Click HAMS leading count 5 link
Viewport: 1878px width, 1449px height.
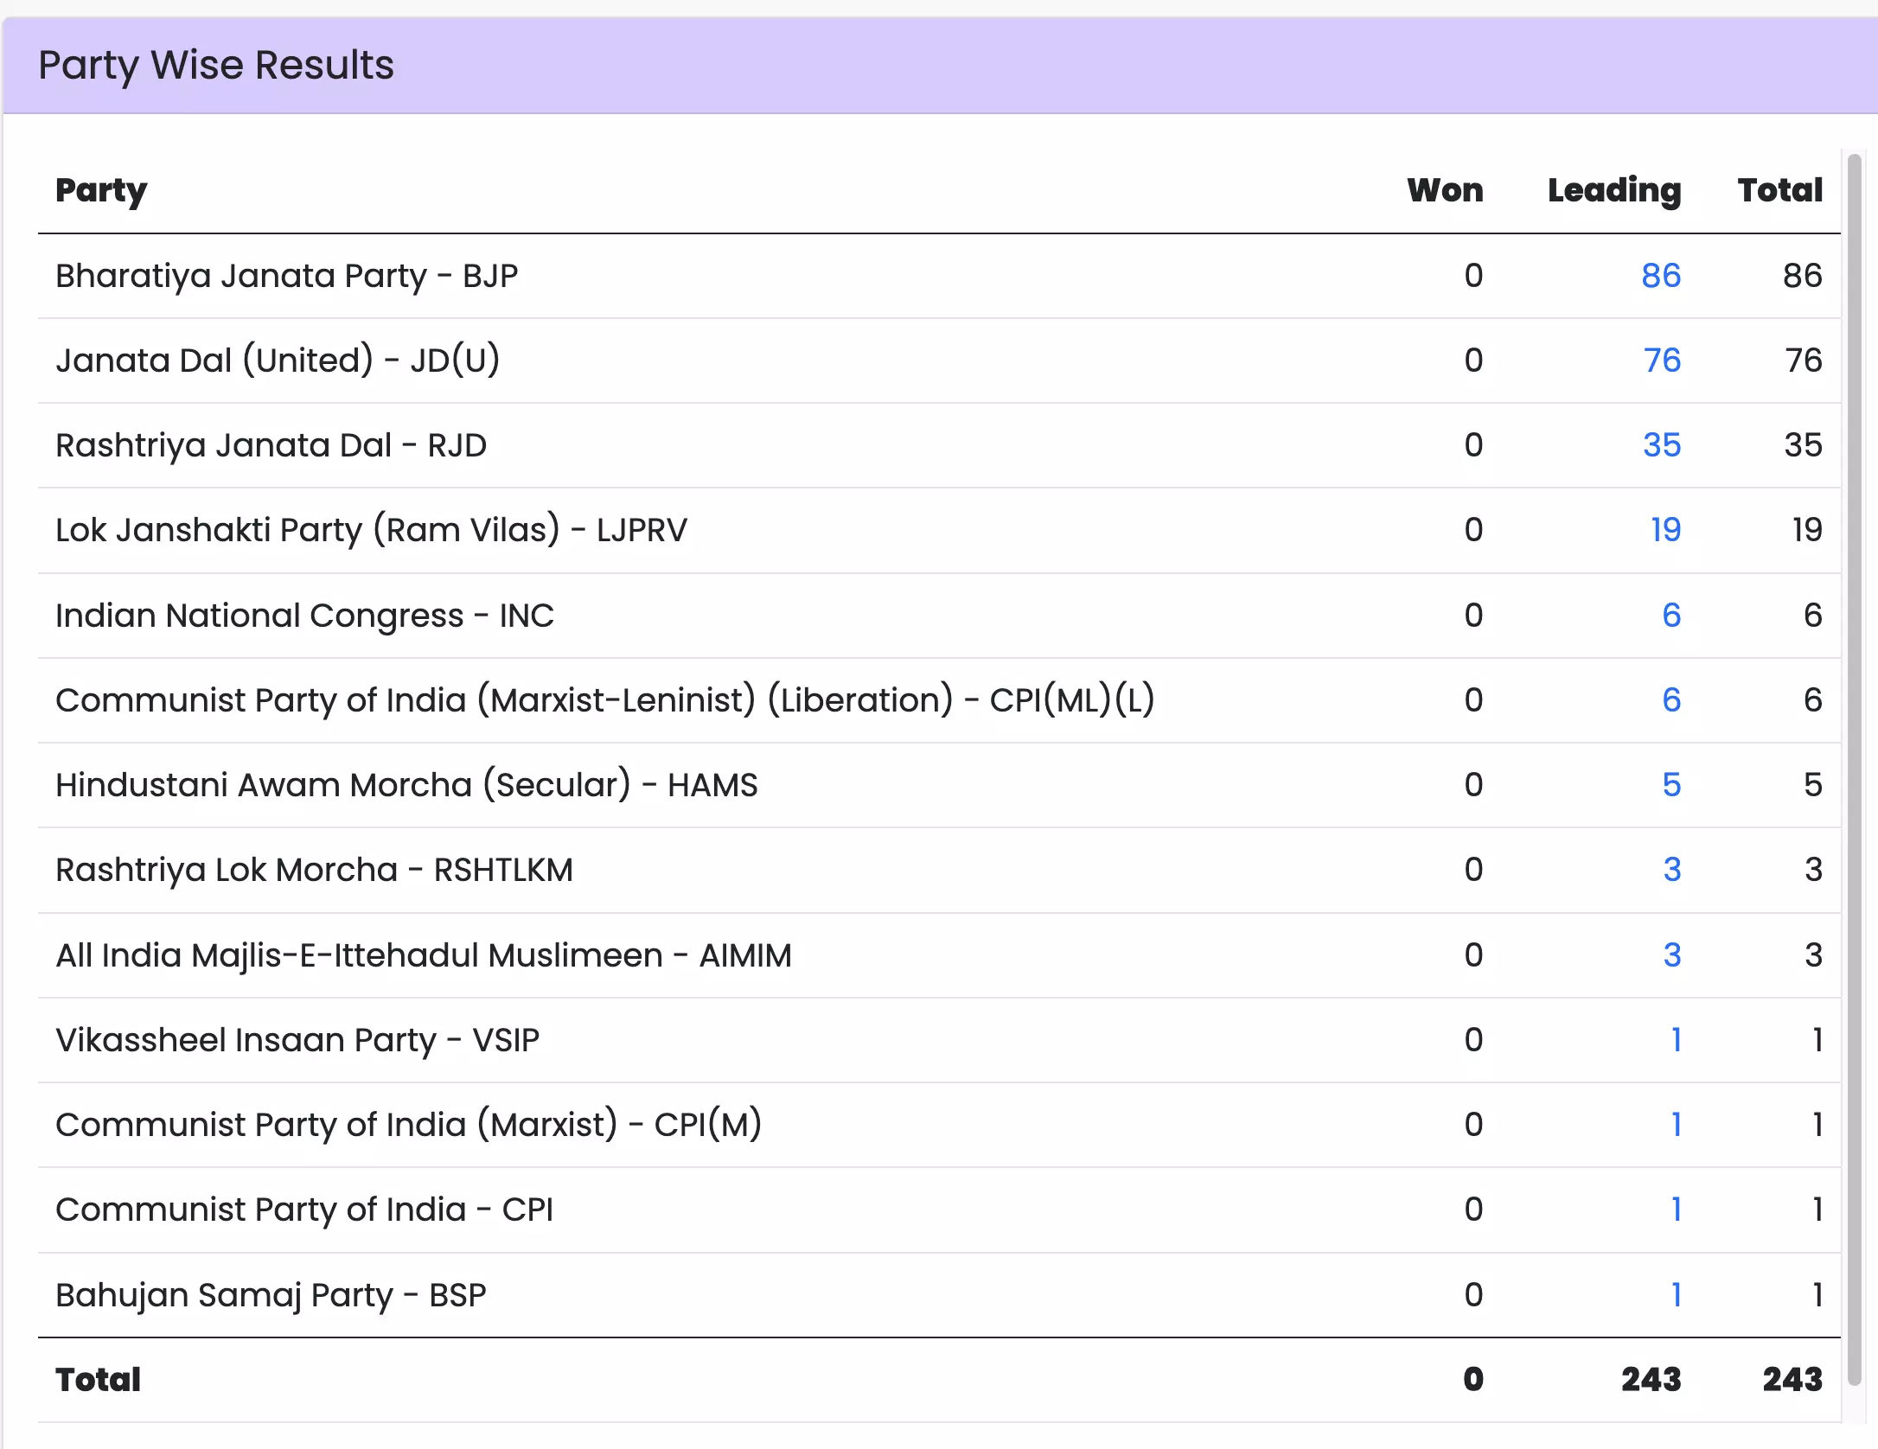(x=1670, y=785)
